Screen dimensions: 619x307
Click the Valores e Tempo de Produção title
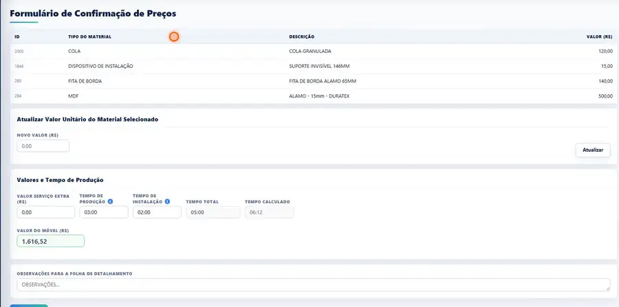tap(60, 180)
